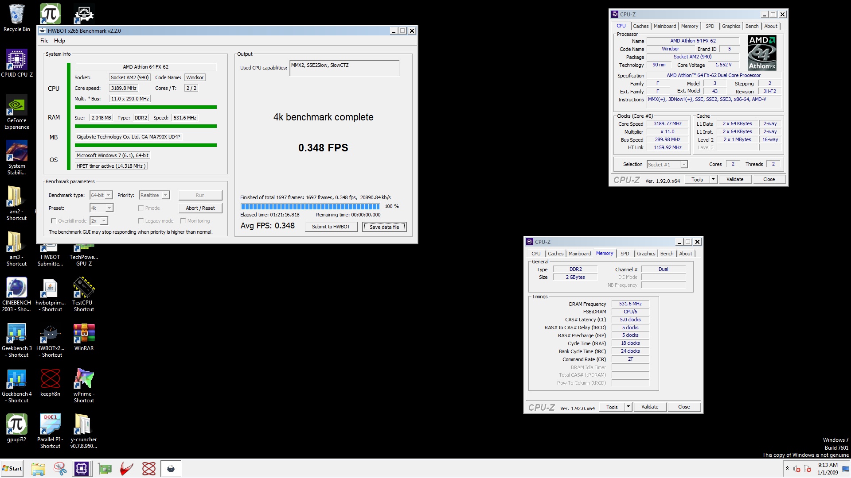Image resolution: width=851 pixels, height=478 pixels.
Task: Open wPrime Shortcut desktop icon
Action: [x=84, y=386]
